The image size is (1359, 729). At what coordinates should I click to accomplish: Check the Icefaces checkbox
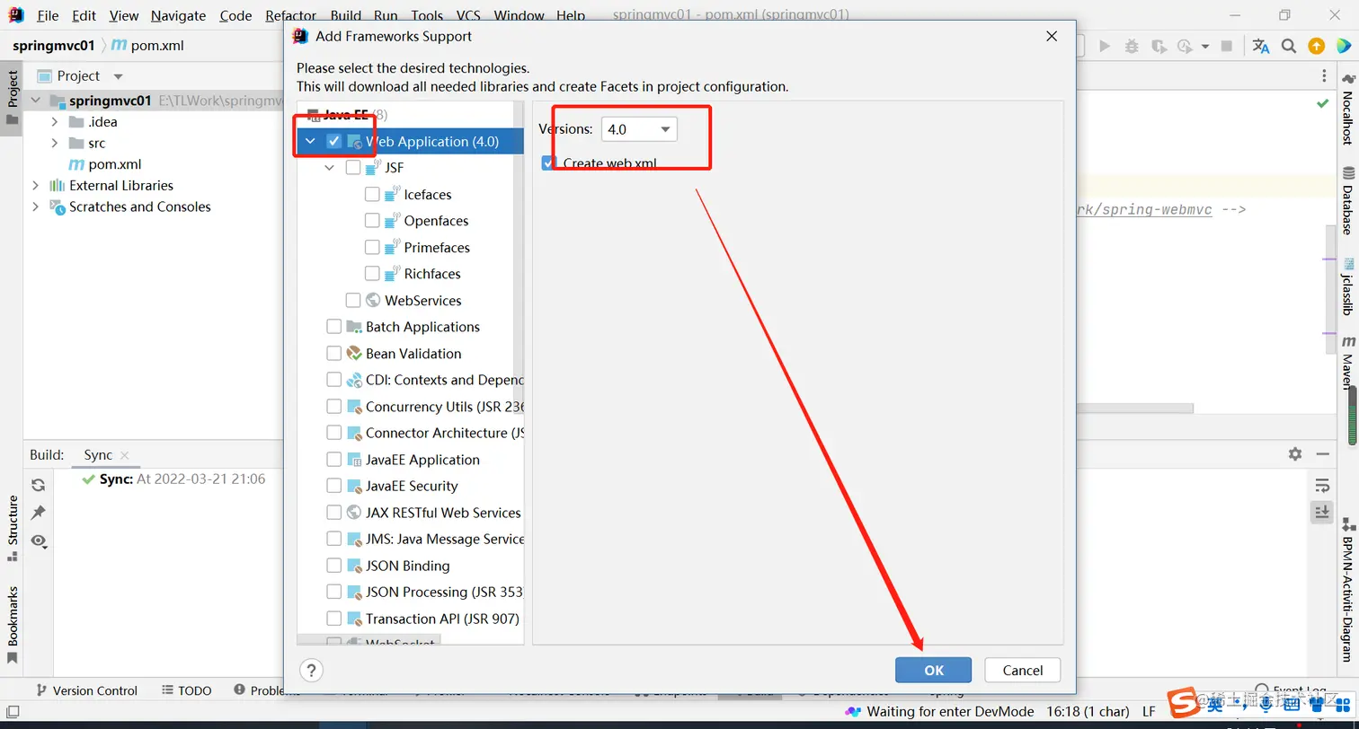click(x=372, y=194)
